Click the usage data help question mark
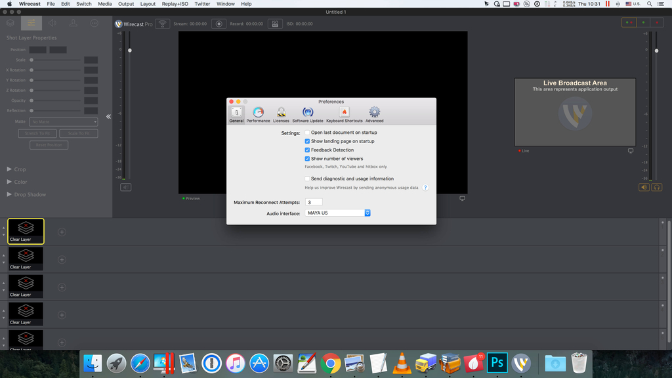Viewport: 672px width, 378px height. (425, 187)
